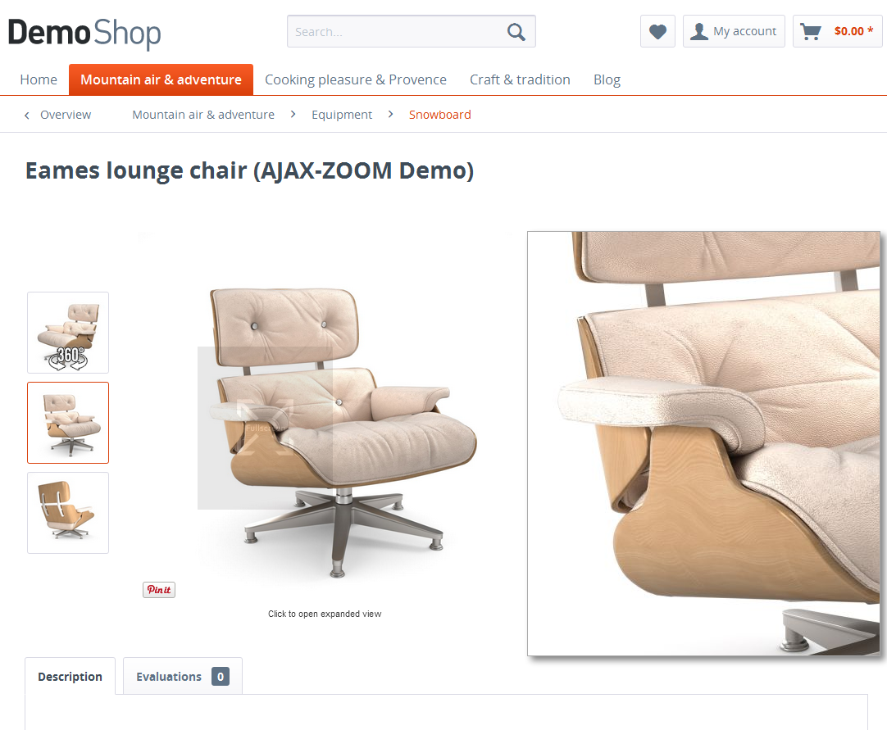Screen dimensions: 887x730
Task: Select the Description tab
Action: point(71,676)
